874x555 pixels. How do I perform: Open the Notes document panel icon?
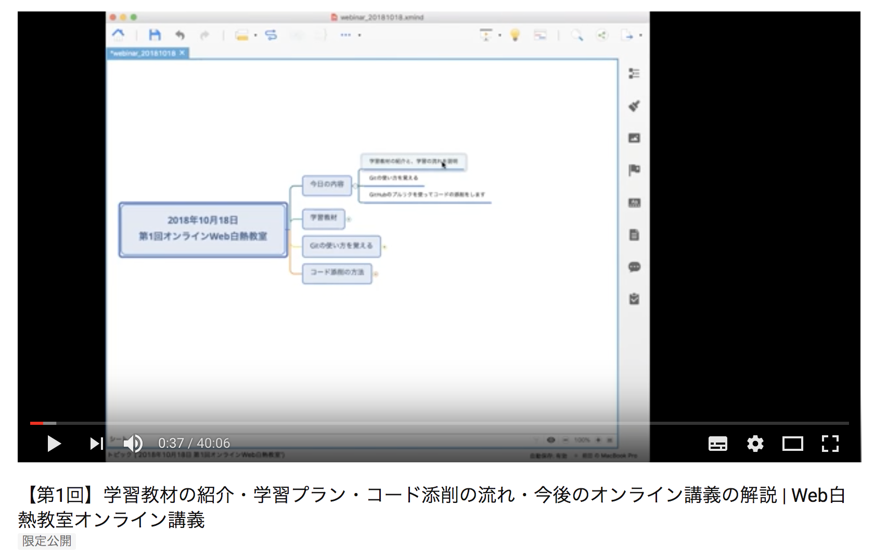(634, 235)
